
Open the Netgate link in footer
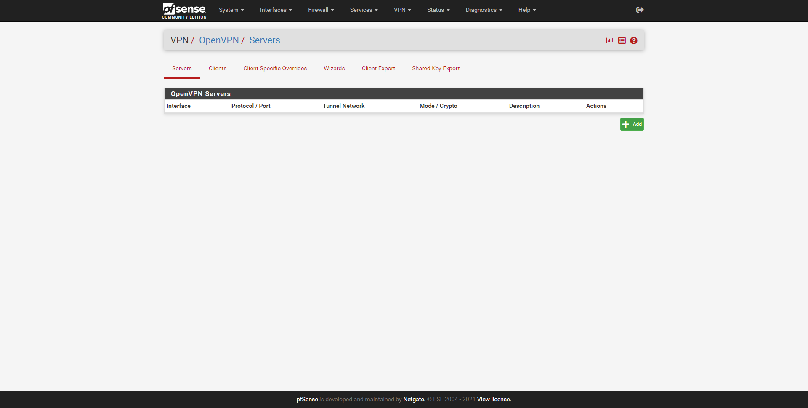pyautogui.click(x=414, y=399)
